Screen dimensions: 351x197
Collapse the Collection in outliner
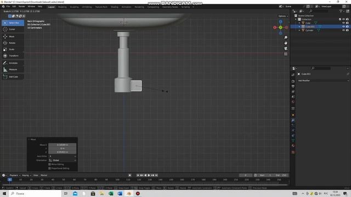[296, 20]
